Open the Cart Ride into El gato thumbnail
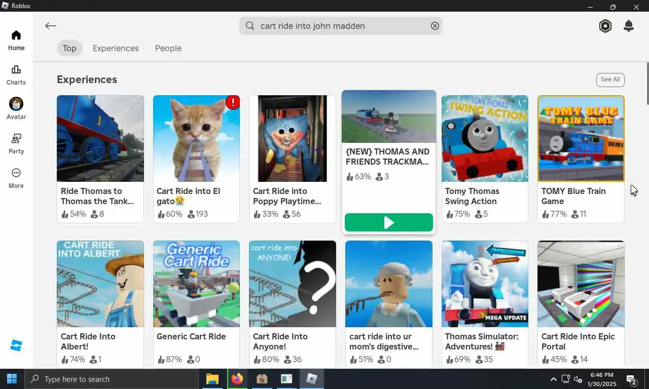 pos(196,138)
